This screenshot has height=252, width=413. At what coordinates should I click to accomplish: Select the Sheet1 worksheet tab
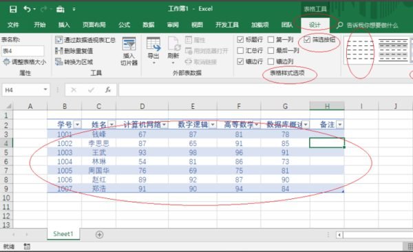coord(63,234)
